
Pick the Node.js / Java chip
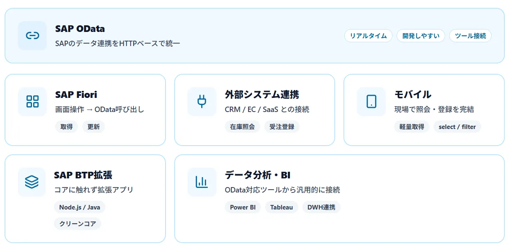pyautogui.click(x=79, y=207)
